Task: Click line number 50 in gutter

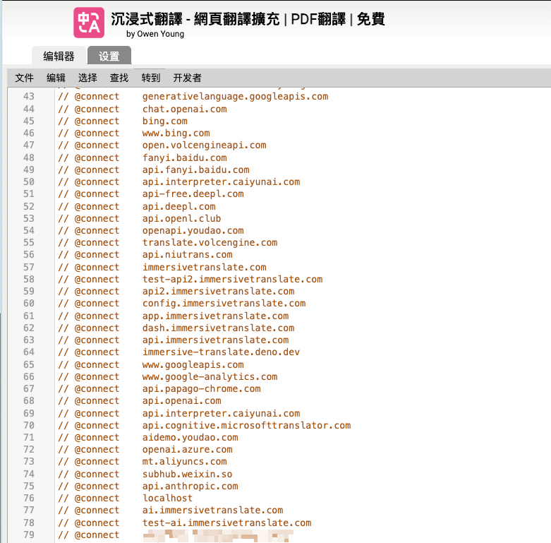Action: tap(29, 181)
